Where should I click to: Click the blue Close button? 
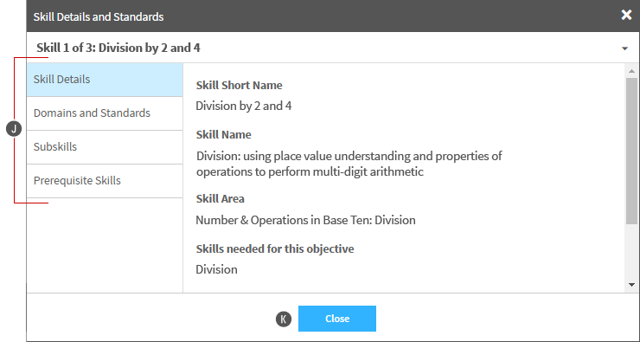[337, 319]
